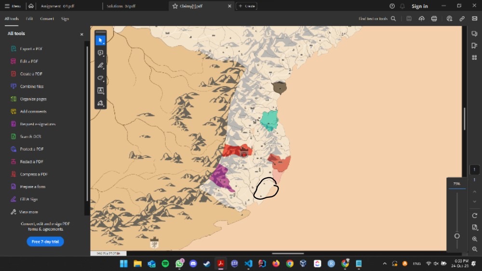Star the Claimy PDF tab as favorite
The height and width of the screenshot is (271, 482).
click(x=175, y=6)
